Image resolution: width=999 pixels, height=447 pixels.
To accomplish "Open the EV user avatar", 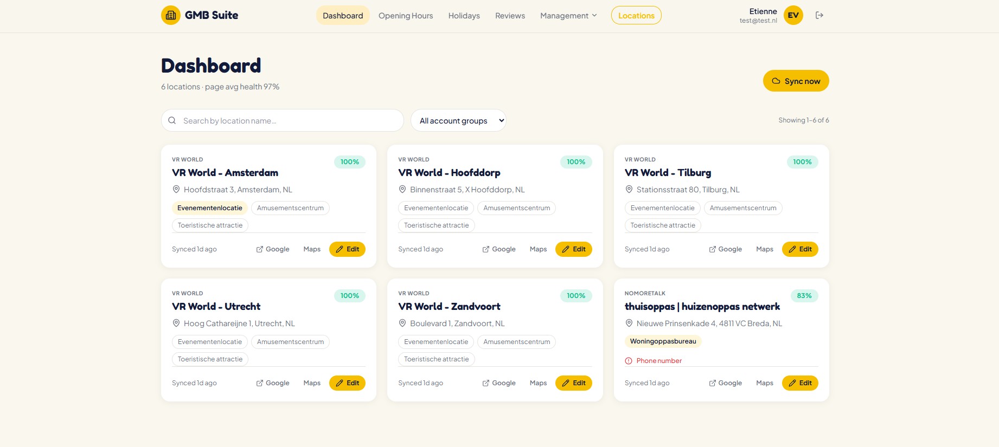I will [793, 15].
